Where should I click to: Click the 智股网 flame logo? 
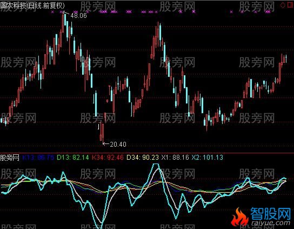(x=239, y=217)
